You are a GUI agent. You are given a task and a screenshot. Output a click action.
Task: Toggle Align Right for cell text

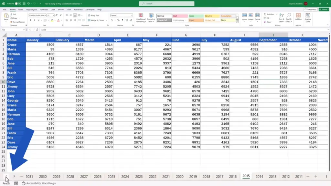point(75,20)
